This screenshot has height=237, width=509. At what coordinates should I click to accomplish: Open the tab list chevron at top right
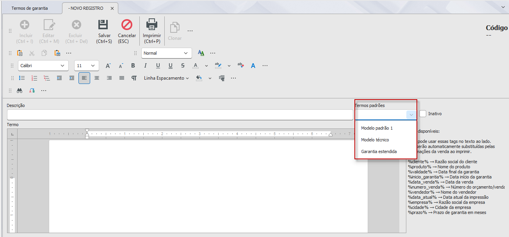pyautogui.click(x=503, y=7)
